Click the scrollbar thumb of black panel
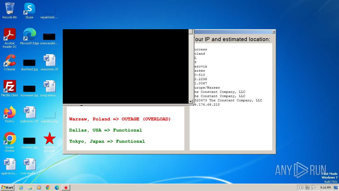 pos(191,32)
